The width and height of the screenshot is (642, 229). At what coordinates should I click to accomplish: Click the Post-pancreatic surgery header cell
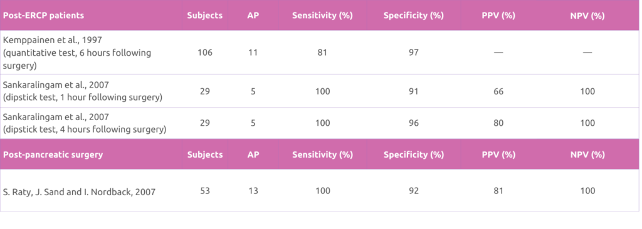91,155
